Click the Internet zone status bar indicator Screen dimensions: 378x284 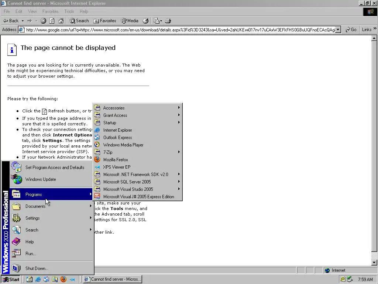(x=335, y=270)
